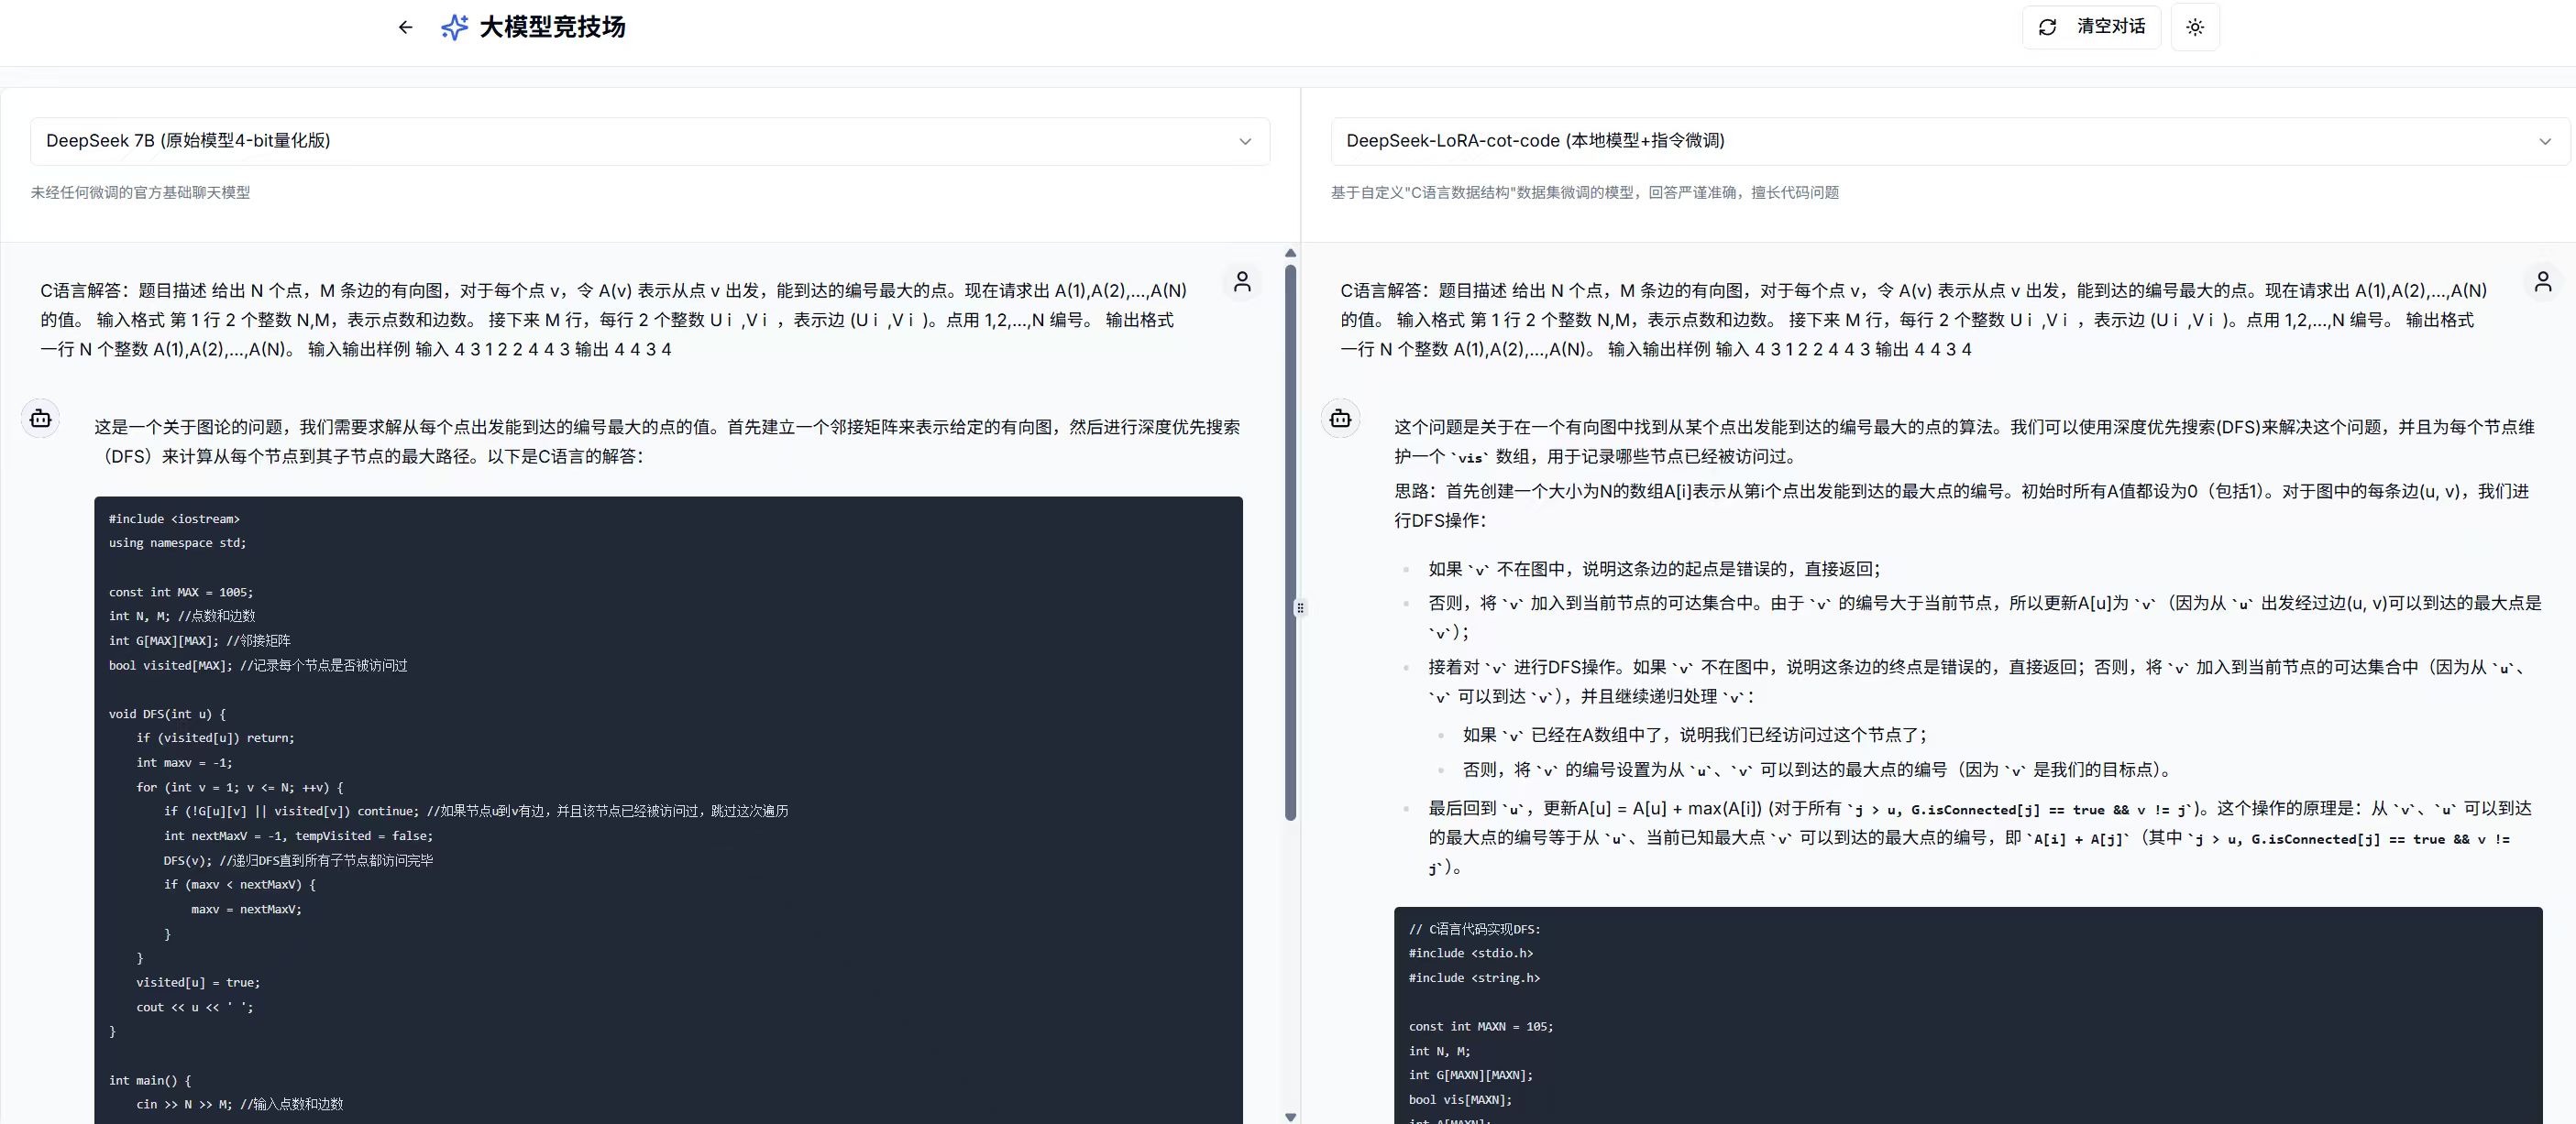
Task: Click the bullet starting 如果 `v` 不在图中
Action: pyautogui.click(x=1654, y=569)
